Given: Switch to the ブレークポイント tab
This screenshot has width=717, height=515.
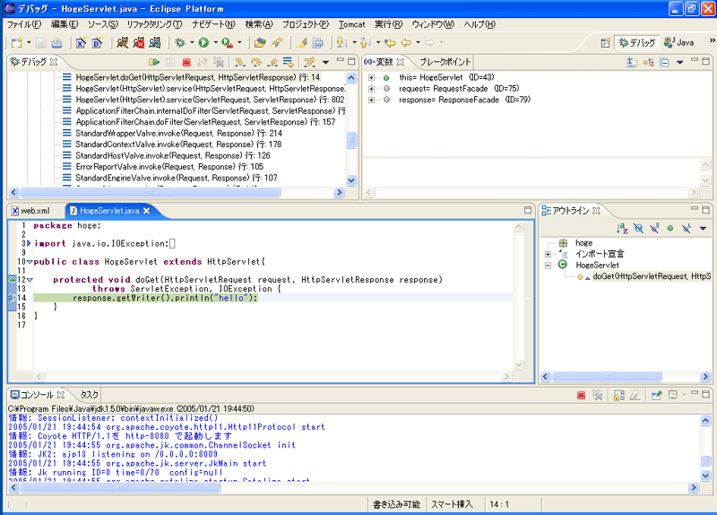Looking at the screenshot, I should 445,62.
